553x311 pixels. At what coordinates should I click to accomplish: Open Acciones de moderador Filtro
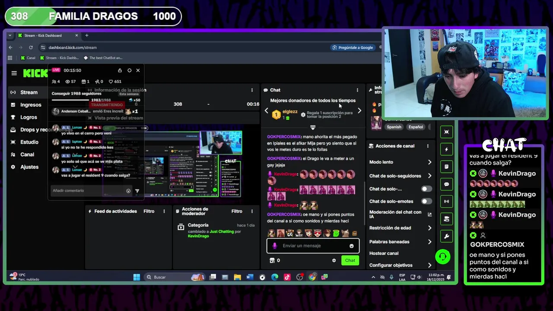[x=237, y=211]
